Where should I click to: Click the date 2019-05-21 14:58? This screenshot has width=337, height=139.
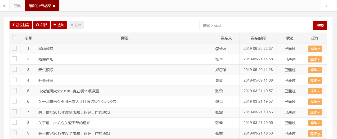click(258, 59)
